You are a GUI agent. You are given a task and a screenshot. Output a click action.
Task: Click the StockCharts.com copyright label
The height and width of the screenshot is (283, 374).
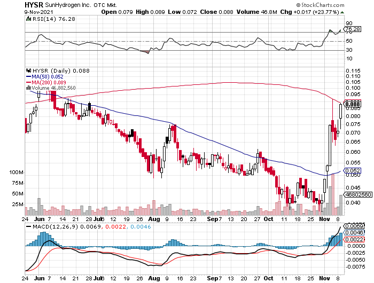[321, 5]
